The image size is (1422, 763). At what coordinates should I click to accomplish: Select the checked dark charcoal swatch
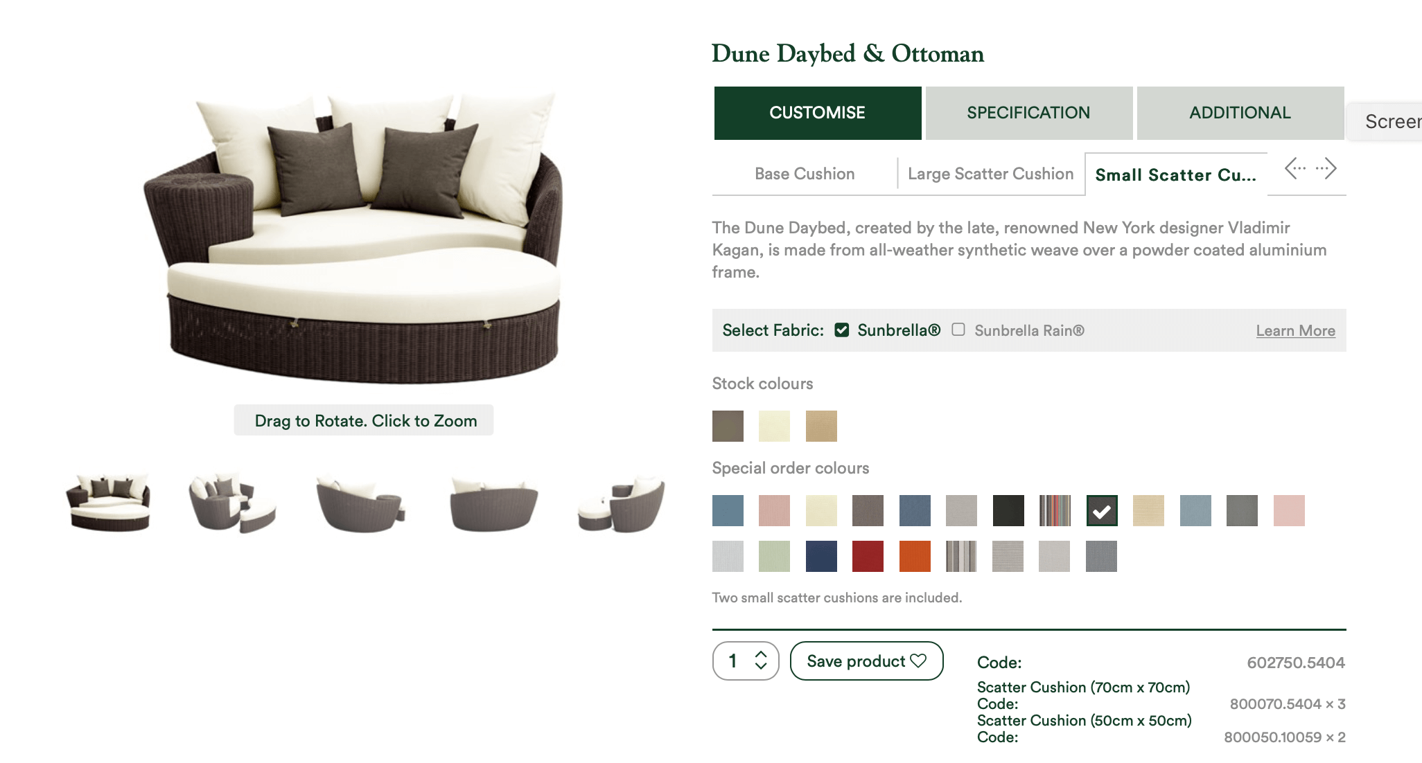1102,511
